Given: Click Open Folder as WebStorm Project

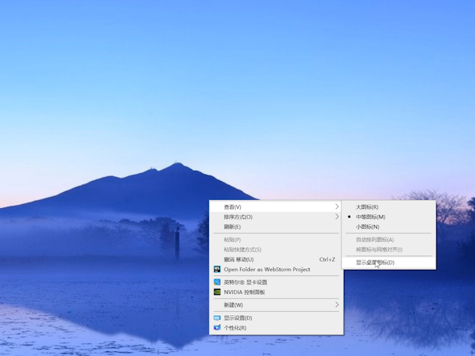Looking at the screenshot, I should [x=267, y=269].
